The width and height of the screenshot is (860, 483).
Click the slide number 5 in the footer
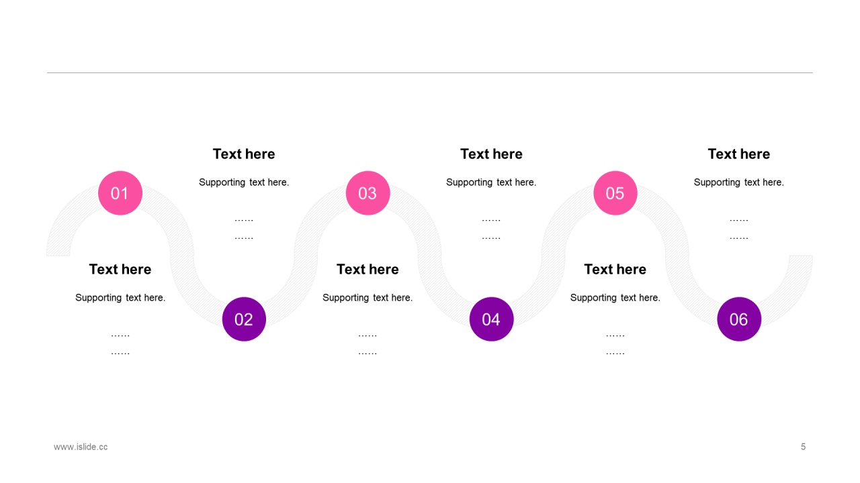803,447
